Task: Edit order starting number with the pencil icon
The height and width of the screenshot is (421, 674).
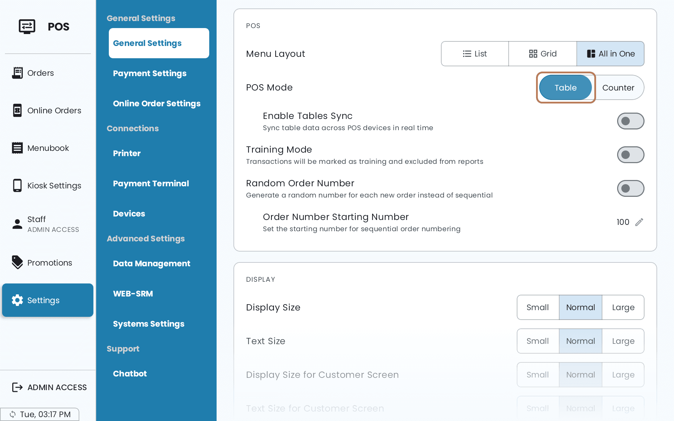Action: pyautogui.click(x=639, y=222)
